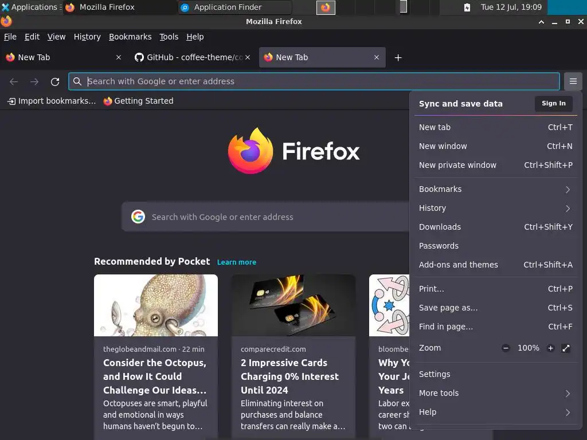
Task: Click the bloomberg article arrows thumbnail
Action: [x=389, y=305]
